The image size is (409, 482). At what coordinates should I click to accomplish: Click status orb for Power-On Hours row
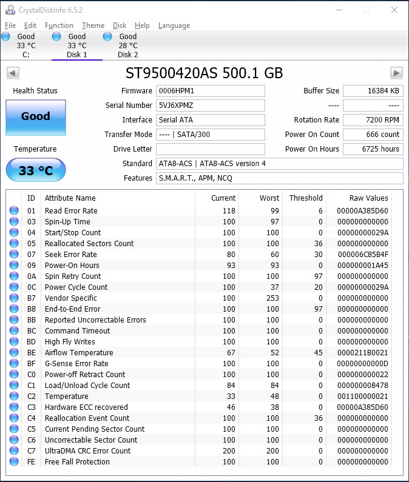click(x=14, y=265)
